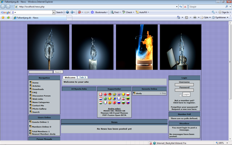Open the MODS-DK link
Screen dimensions: 232x145
[109, 111]
